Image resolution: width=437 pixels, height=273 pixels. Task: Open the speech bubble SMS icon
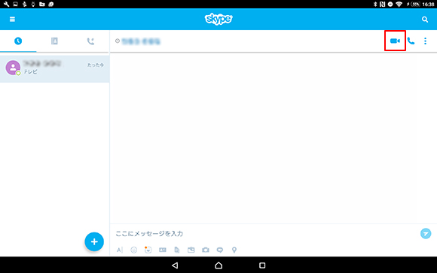(x=220, y=250)
